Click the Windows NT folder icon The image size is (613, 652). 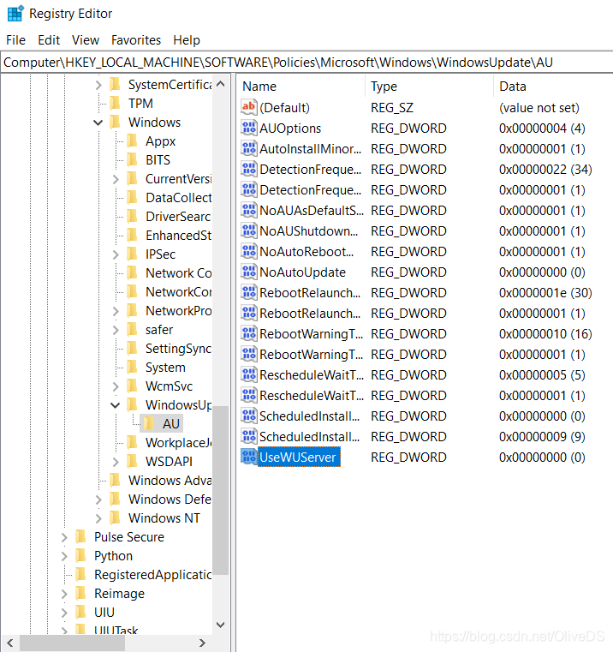pyautogui.click(x=114, y=517)
